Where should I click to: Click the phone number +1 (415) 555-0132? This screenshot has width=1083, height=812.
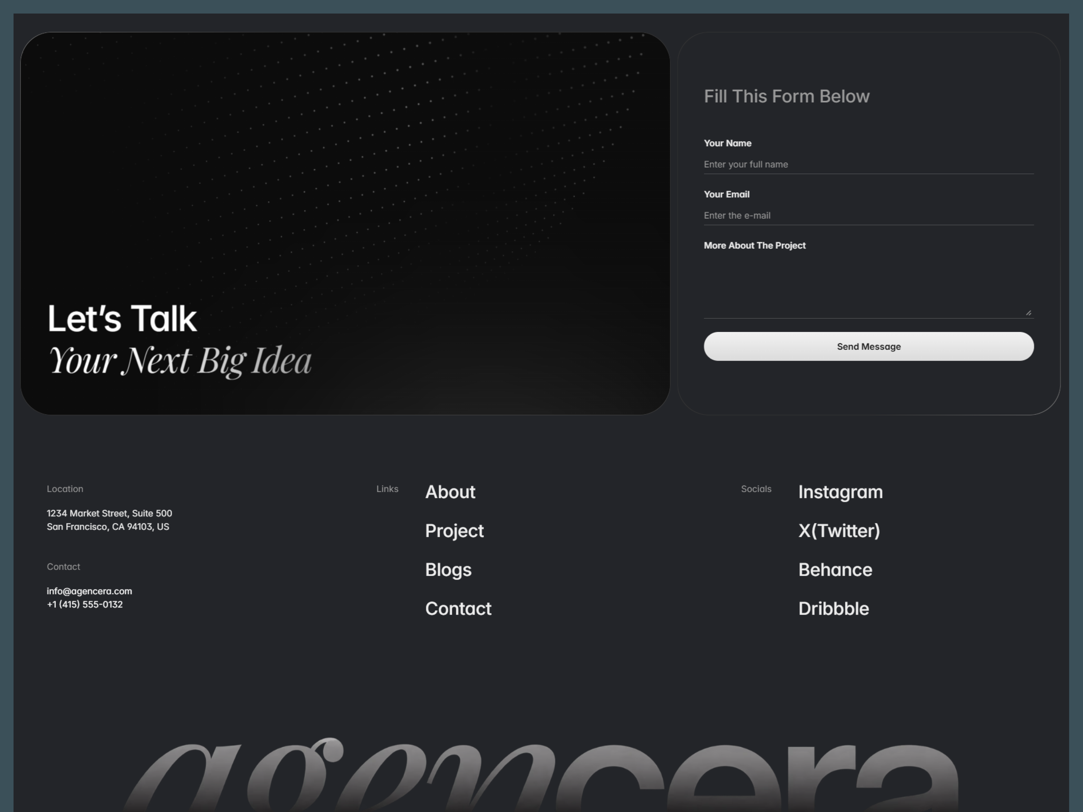(x=85, y=605)
